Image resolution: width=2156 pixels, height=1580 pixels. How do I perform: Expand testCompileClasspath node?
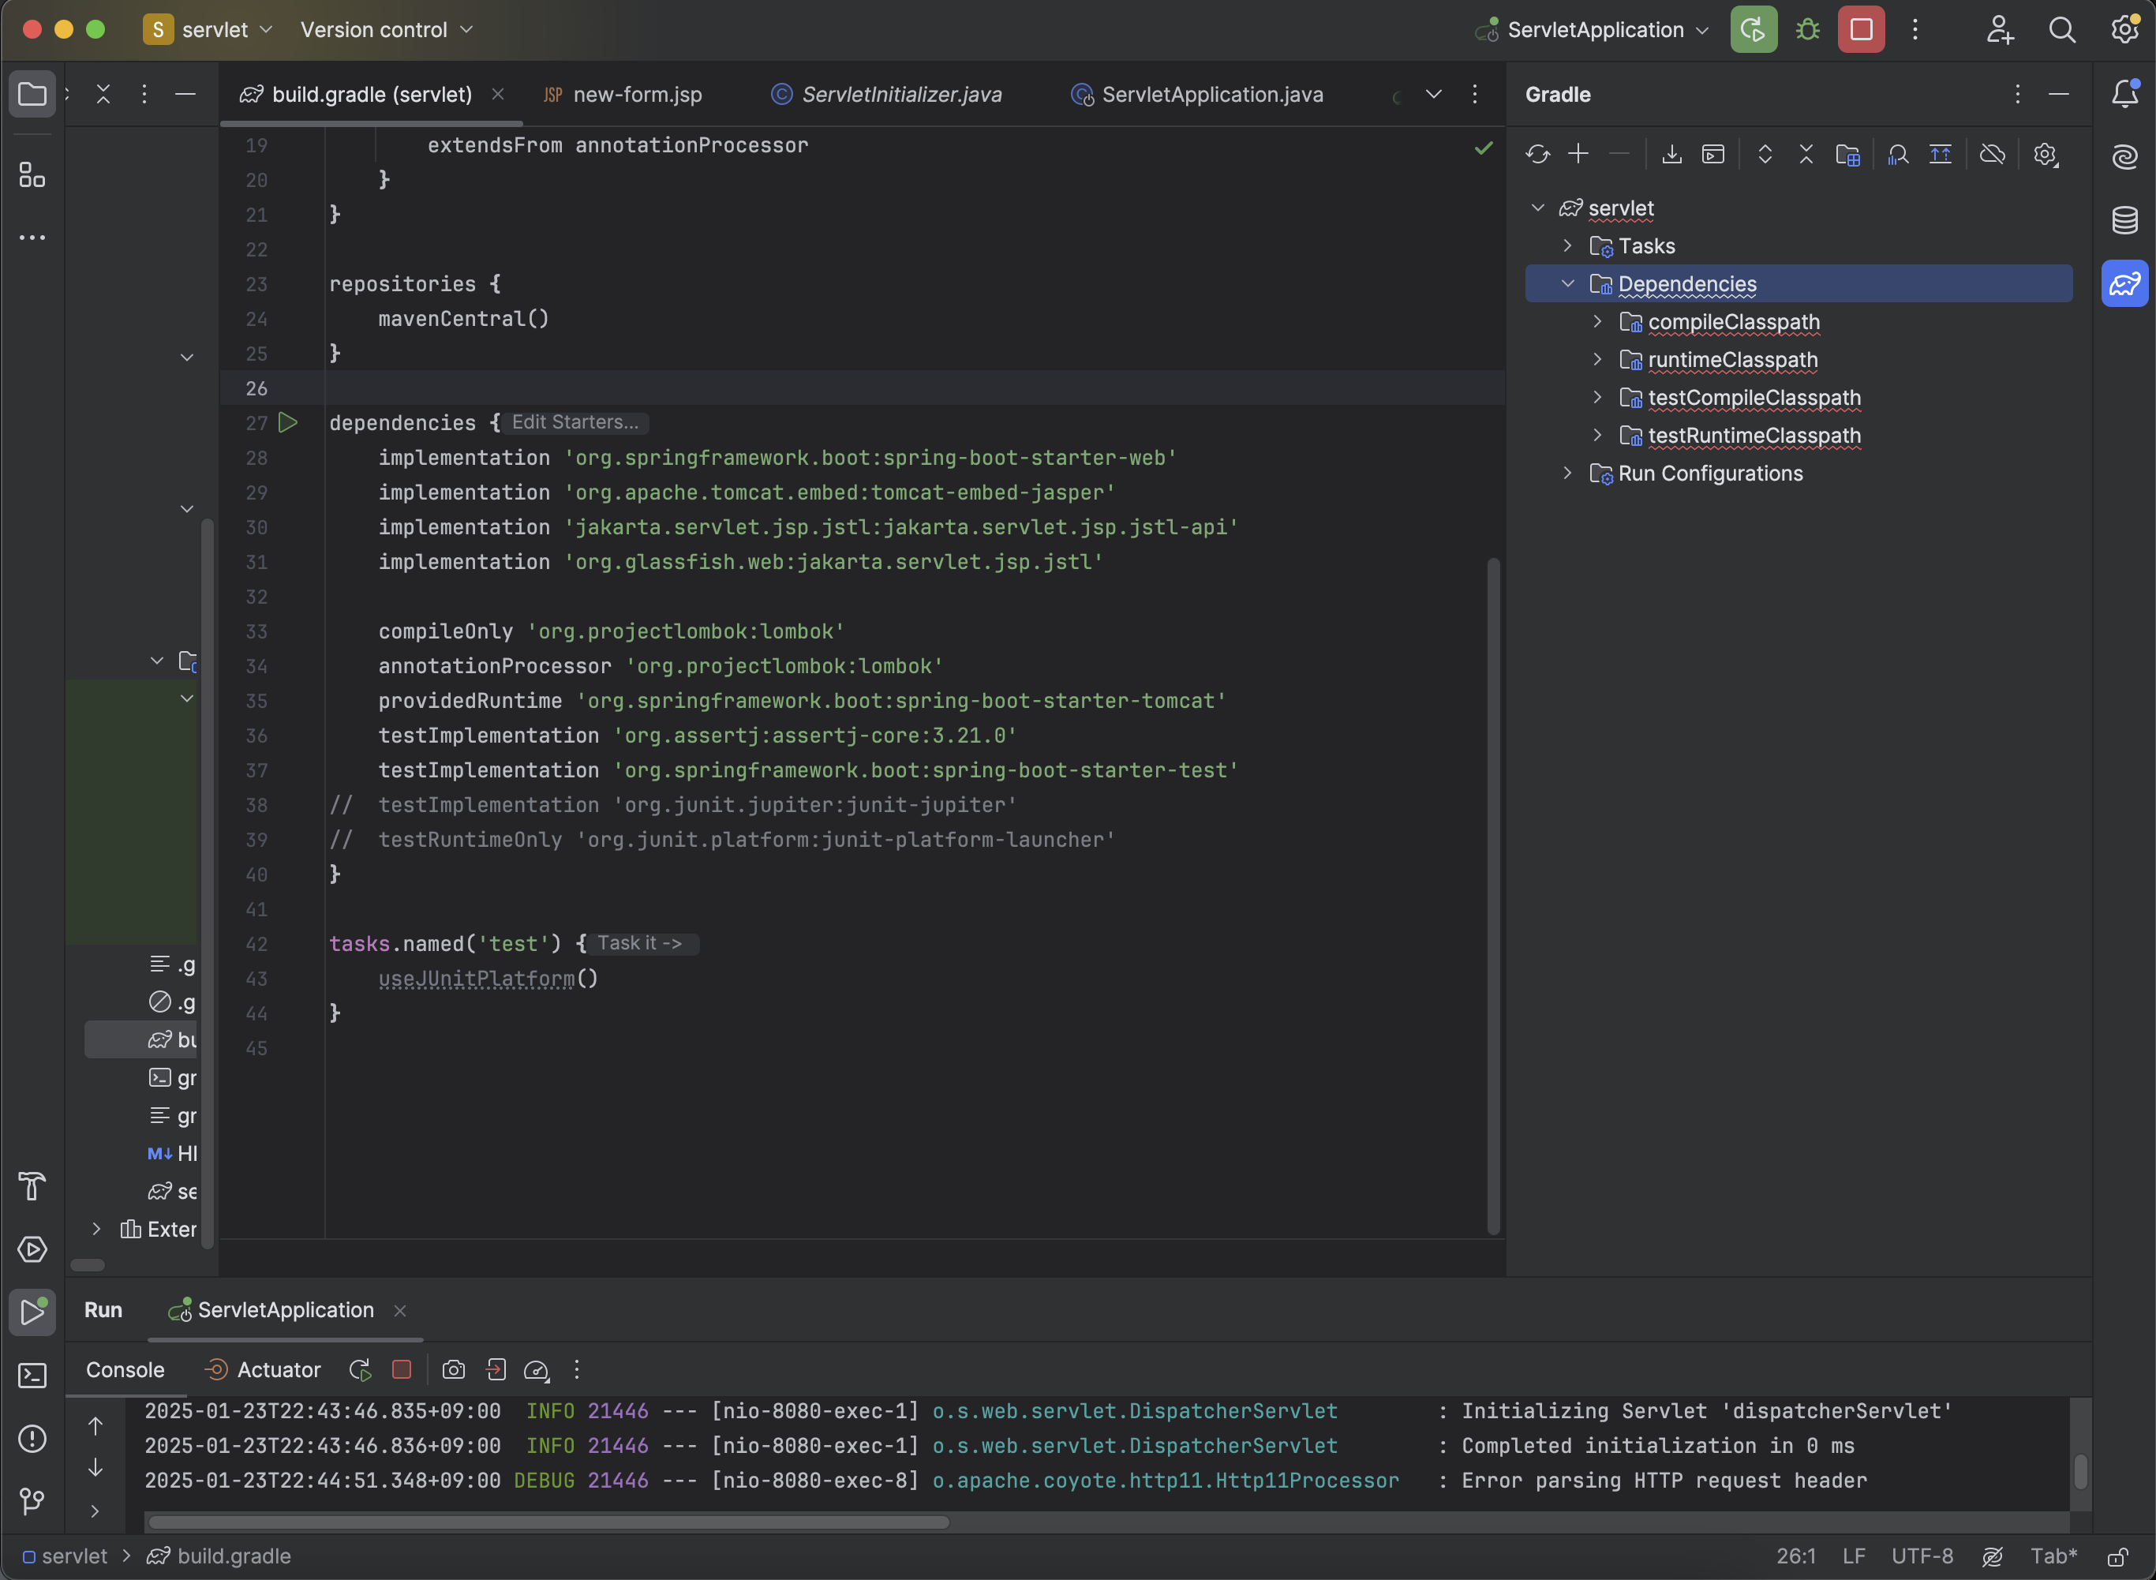(x=1596, y=397)
